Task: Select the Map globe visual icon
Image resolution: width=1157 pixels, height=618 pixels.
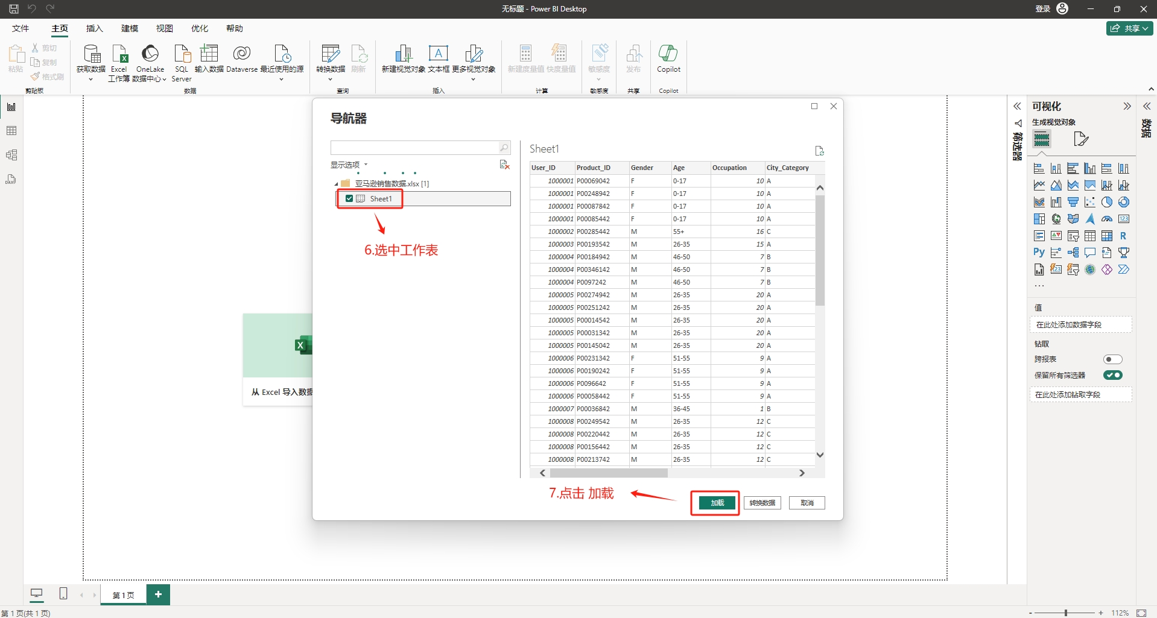Action: (1056, 219)
